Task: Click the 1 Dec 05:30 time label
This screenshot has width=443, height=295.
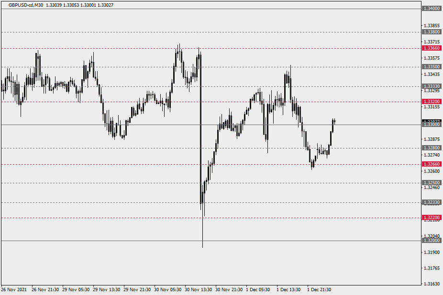Action: click(258, 290)
